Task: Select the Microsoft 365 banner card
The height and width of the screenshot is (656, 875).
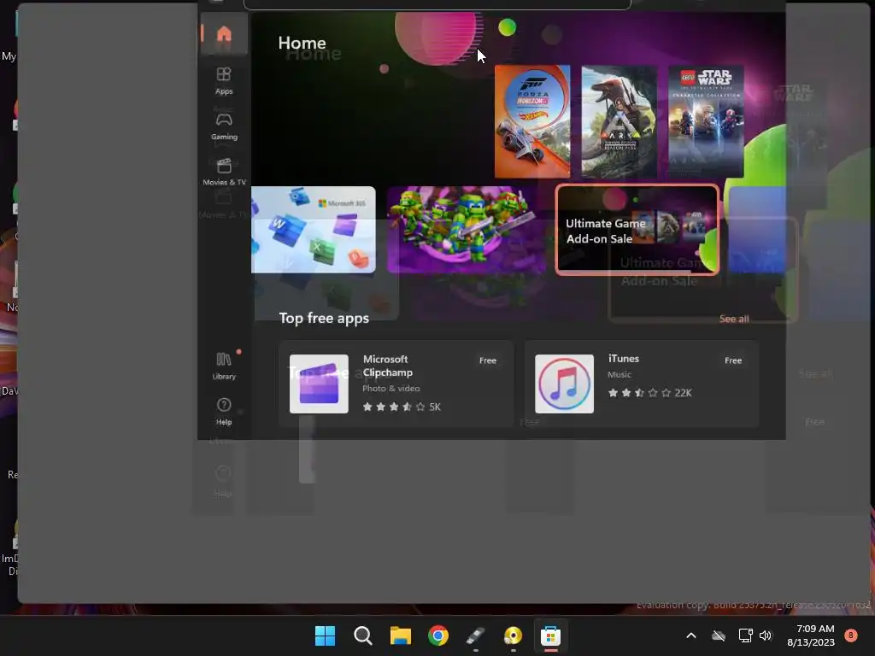Action: [x=313, y=230]
